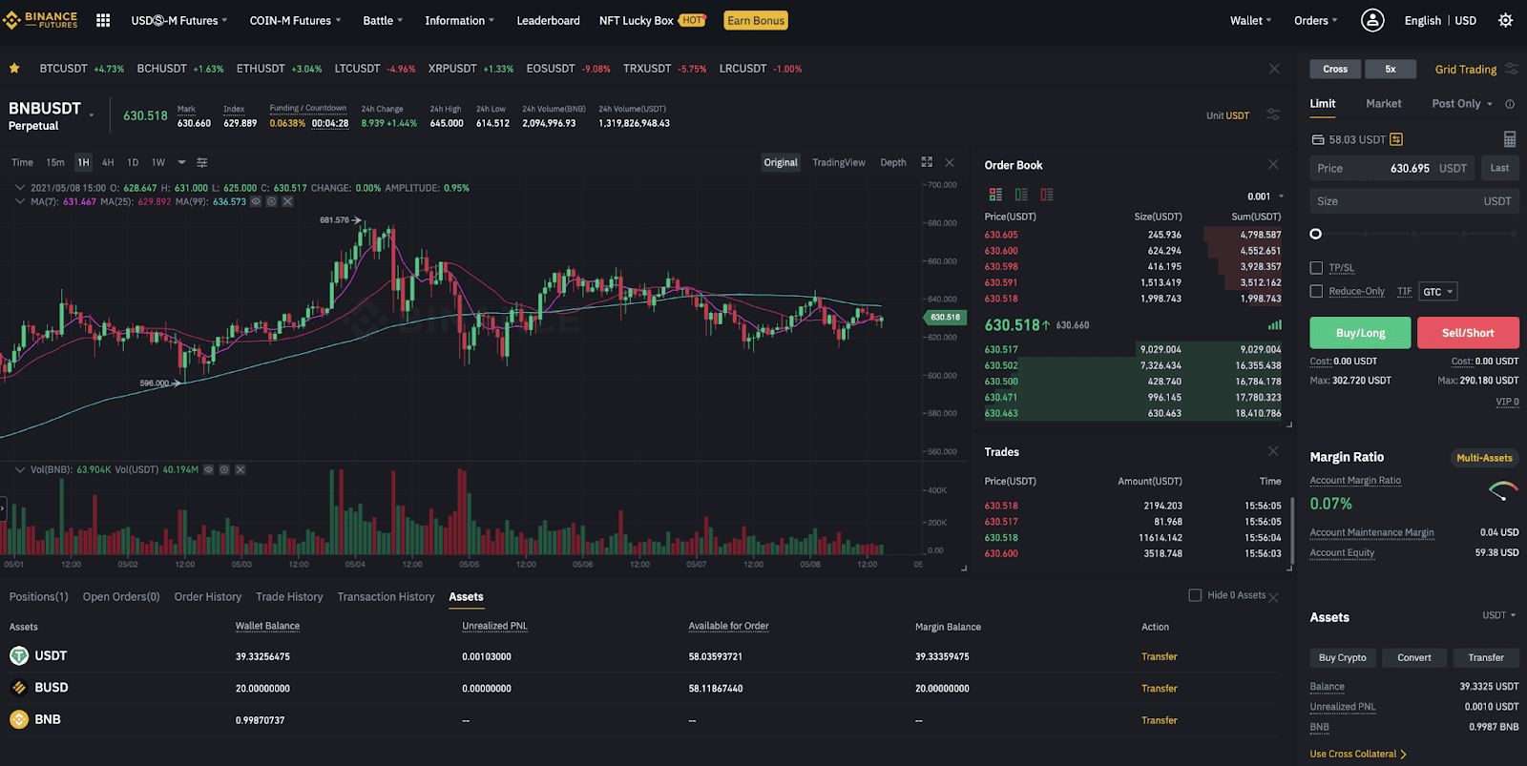Toggle MA indicator visibility eye
The height and width of the screenshot is (766, 1527).
pyautogui.click(x=256, y=201)
